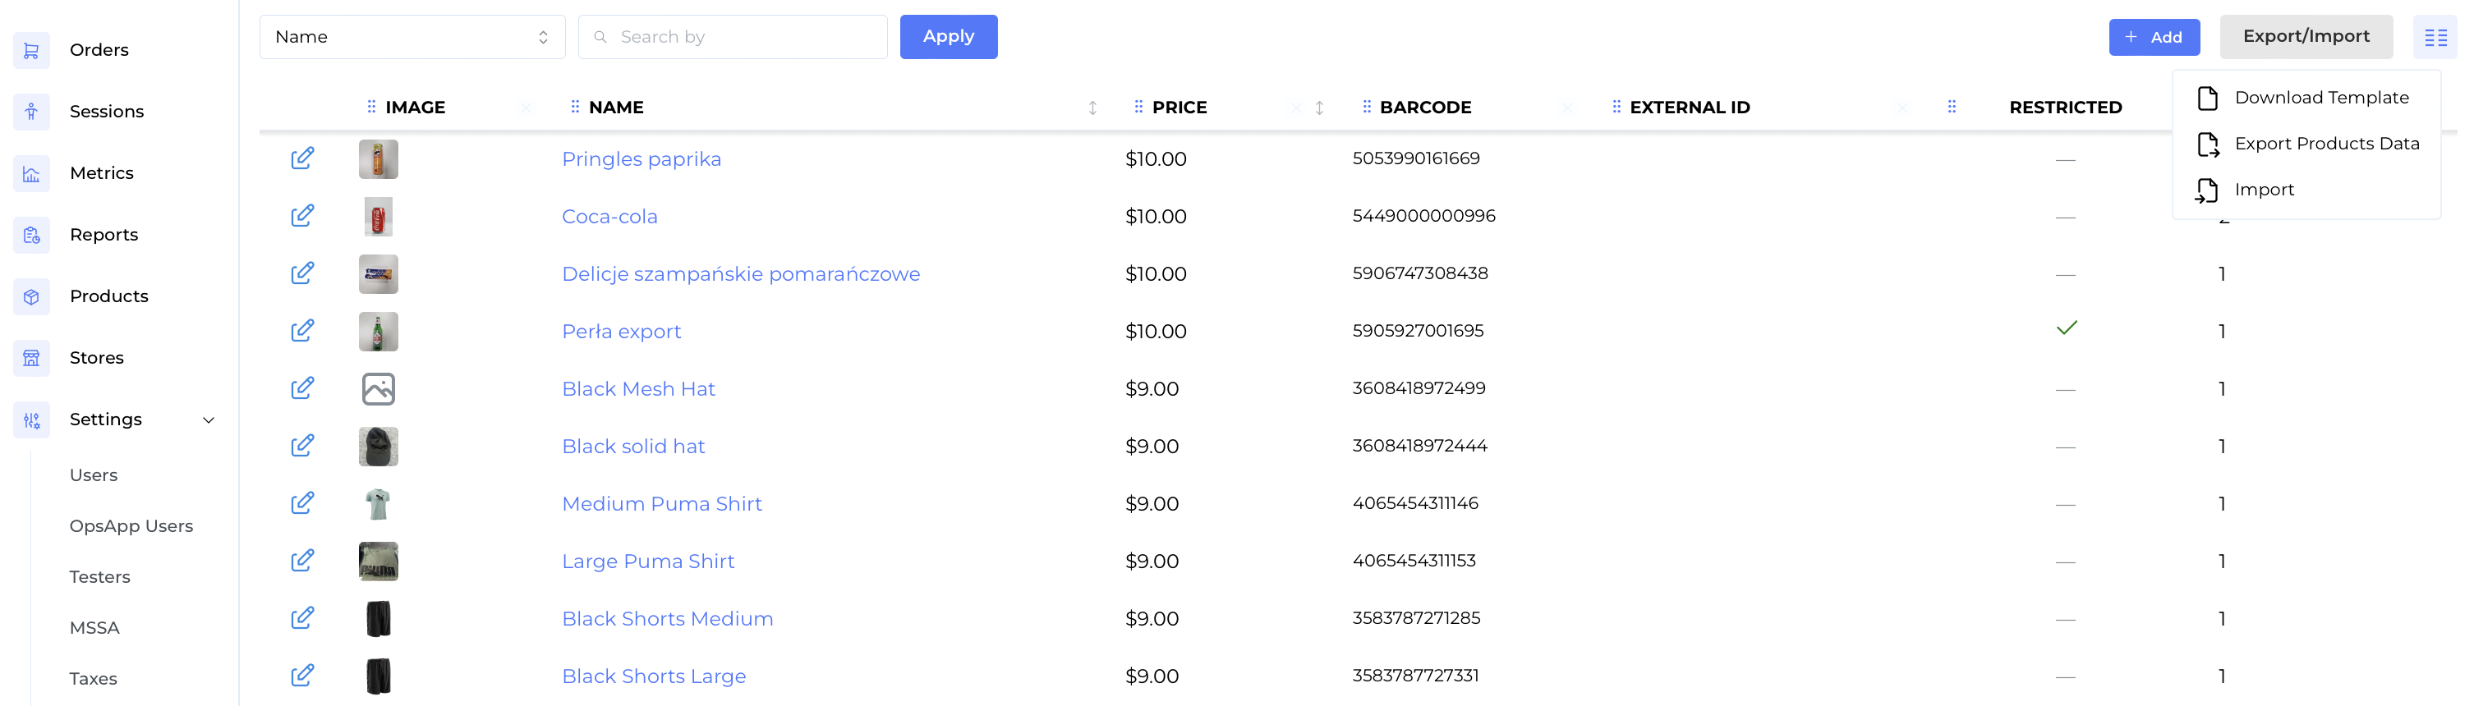Click the Export/Import dropdown button

(x=2305, y=38)
